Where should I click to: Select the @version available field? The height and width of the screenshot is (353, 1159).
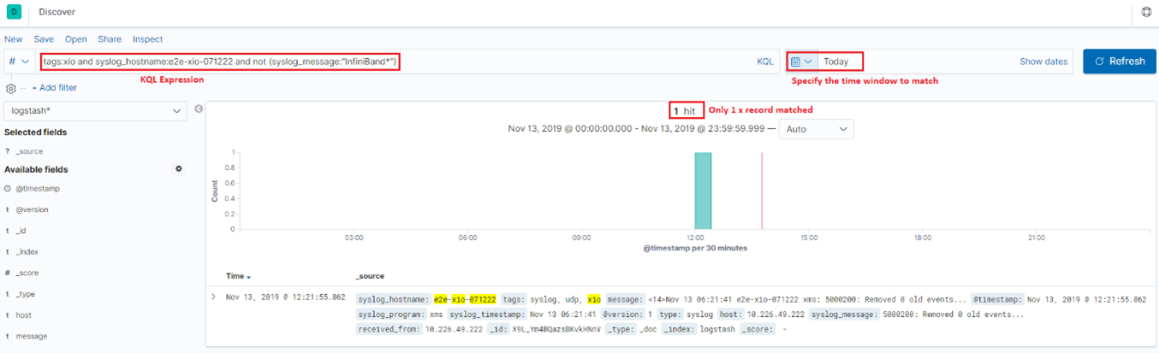coord(33,209)
